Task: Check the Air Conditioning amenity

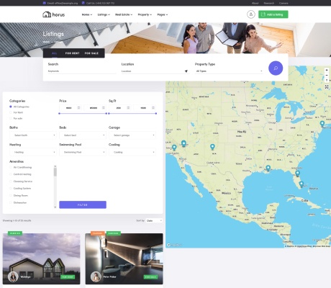Action: (11, 167)
